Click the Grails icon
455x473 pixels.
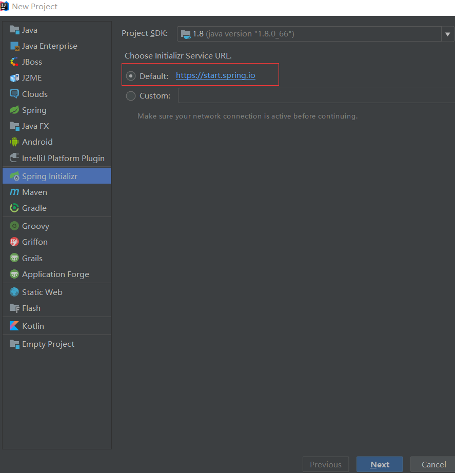(14, 258)
